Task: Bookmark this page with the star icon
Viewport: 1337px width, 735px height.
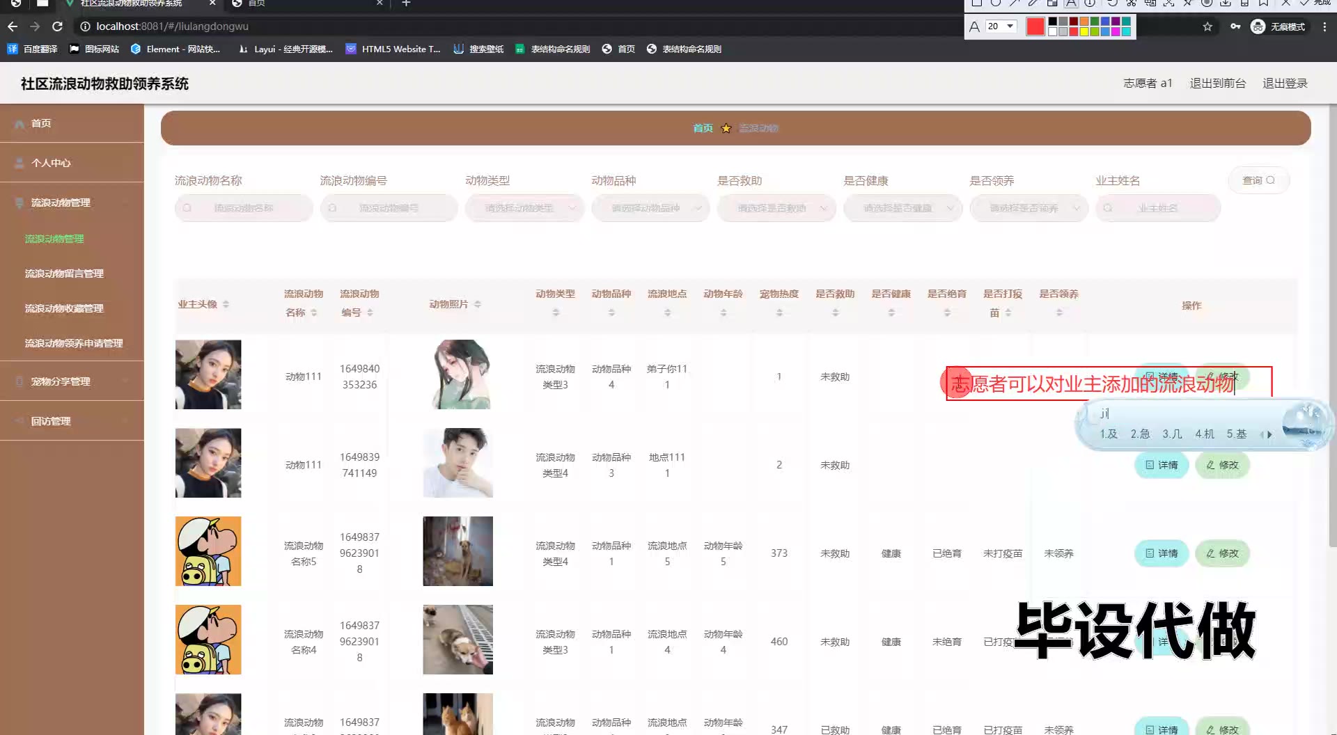Action: 1207,26
